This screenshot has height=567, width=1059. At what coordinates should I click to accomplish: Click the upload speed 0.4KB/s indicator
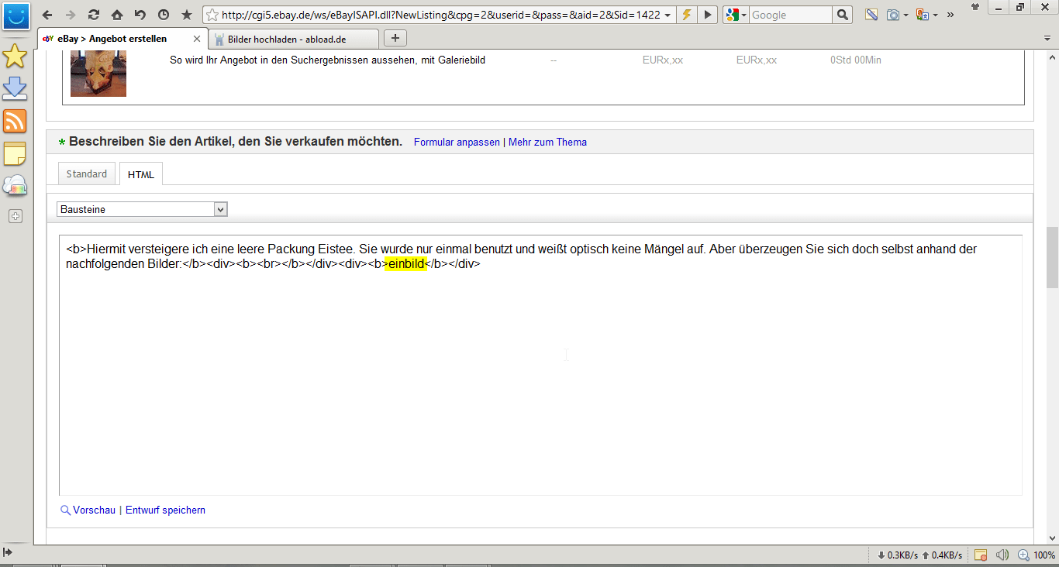(942, 555)
